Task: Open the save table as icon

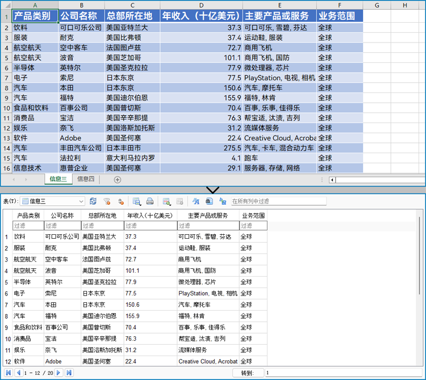Action: [136, 201]
